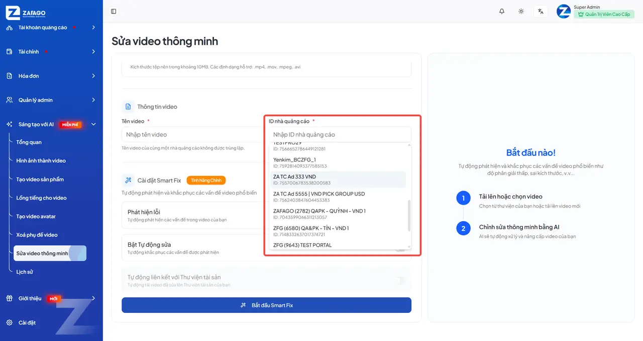The width and height of the screenshot is (643, 341).
Task: Click the Sáng tạo với AI sparkle icon
Action: [9, 124]
